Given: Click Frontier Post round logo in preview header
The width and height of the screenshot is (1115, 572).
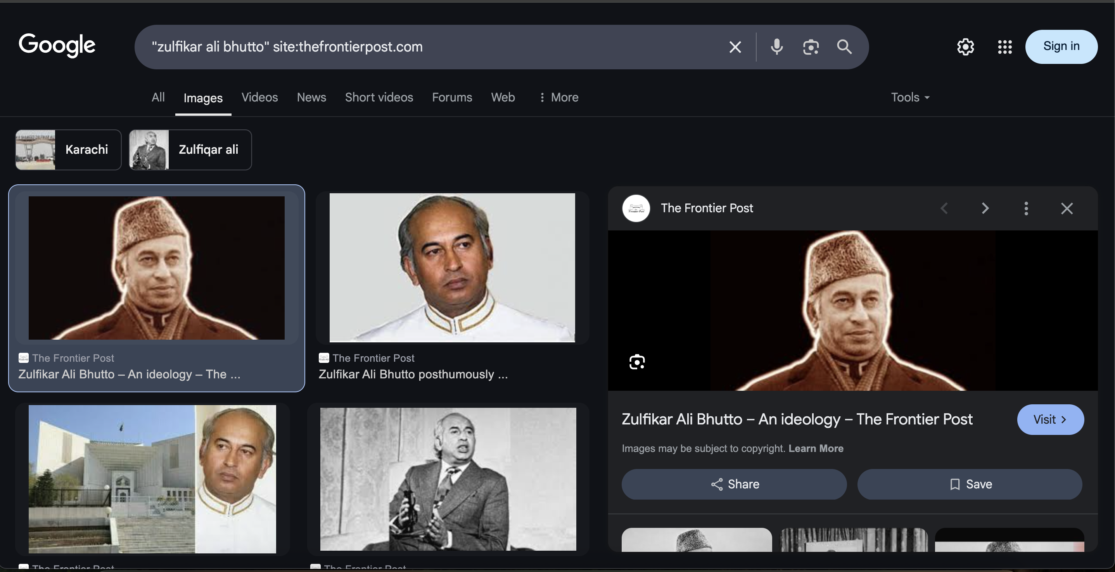Looking at the screenshot, I should coord(636,208).
